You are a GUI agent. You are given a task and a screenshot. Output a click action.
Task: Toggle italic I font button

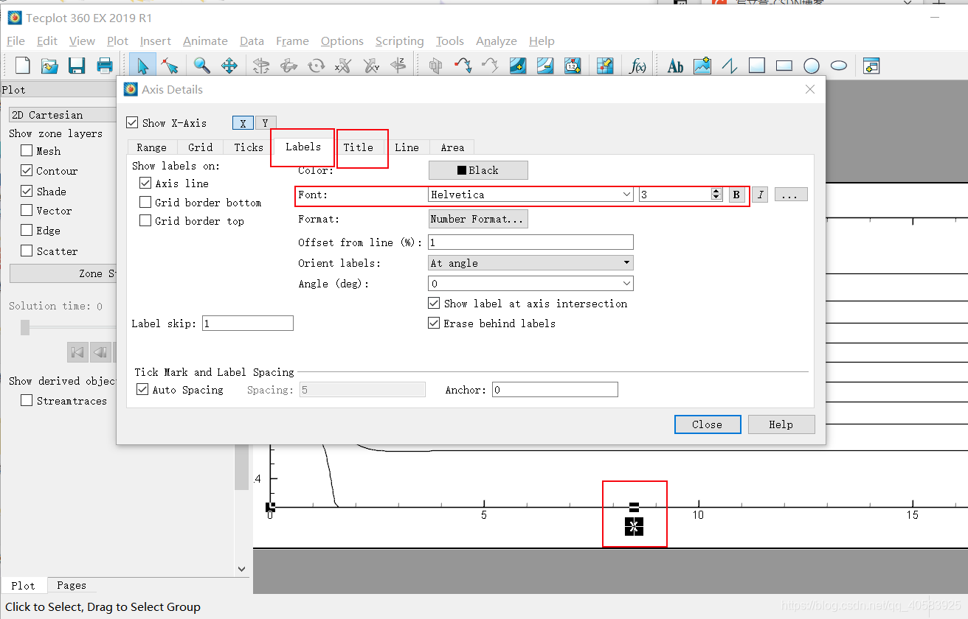point(760,195)
